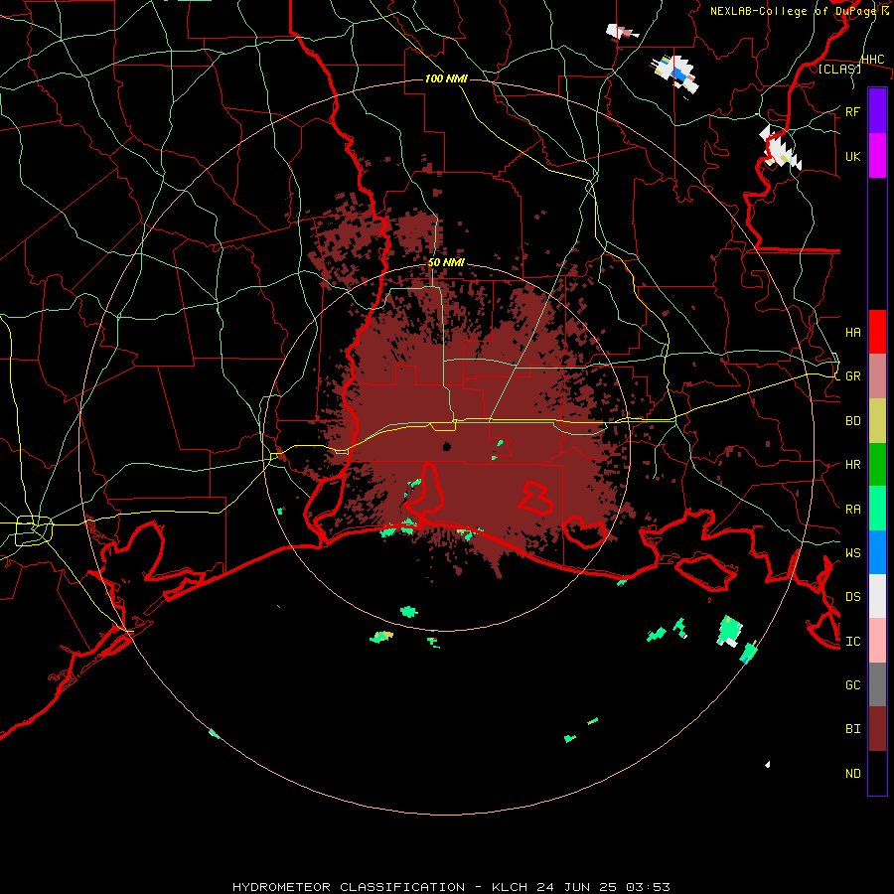Click the BD legend label

pyautogui.click(x=853, y=421)
